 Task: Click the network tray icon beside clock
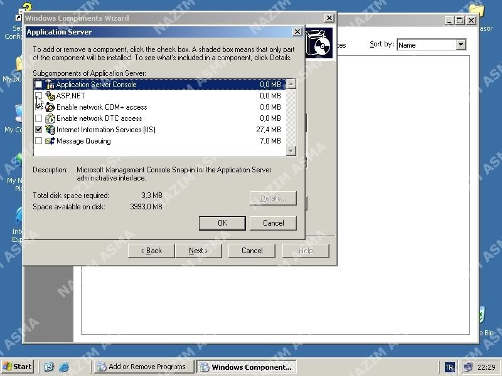pos(468,367)
